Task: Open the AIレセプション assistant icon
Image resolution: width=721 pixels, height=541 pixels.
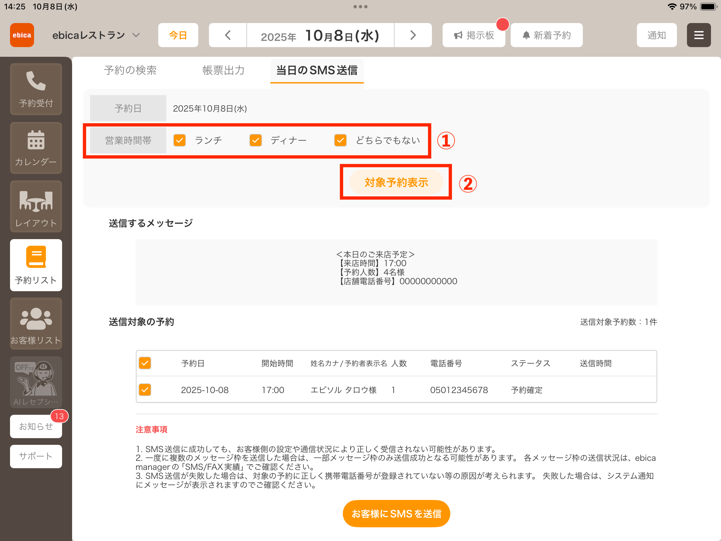Action: click(36, 382)
